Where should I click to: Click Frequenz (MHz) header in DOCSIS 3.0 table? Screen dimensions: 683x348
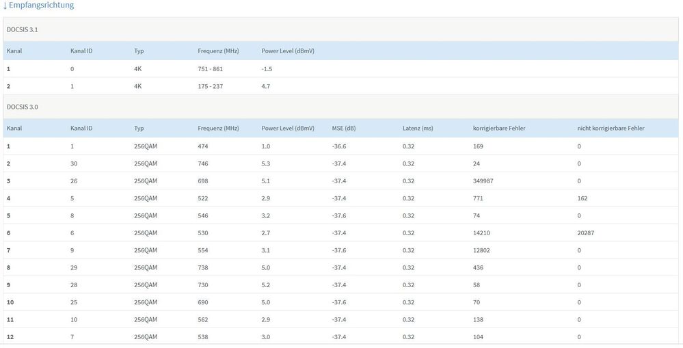(x=218, y=128)
